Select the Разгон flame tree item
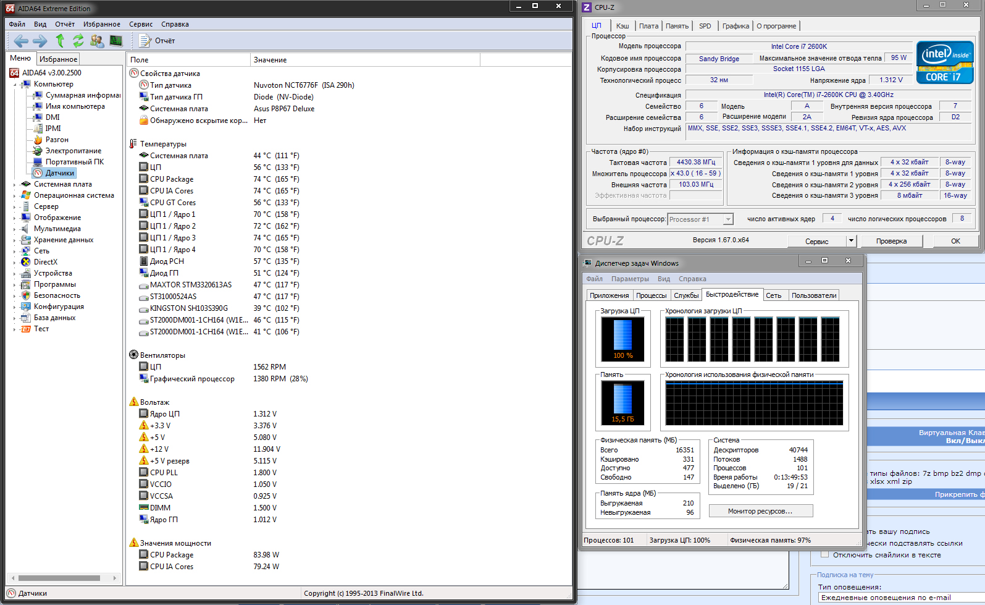This screenshot has height=605, width=985. 56,140
